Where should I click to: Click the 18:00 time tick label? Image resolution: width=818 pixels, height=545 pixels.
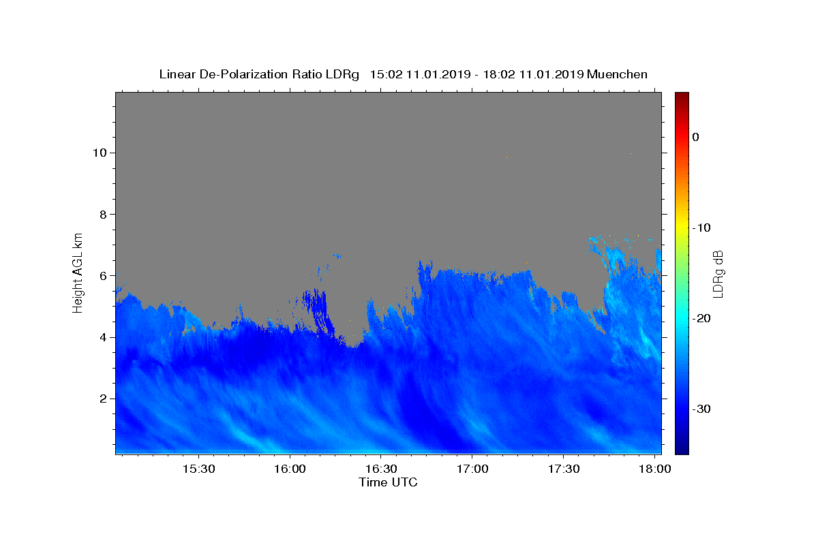click(x=655, y=469)
